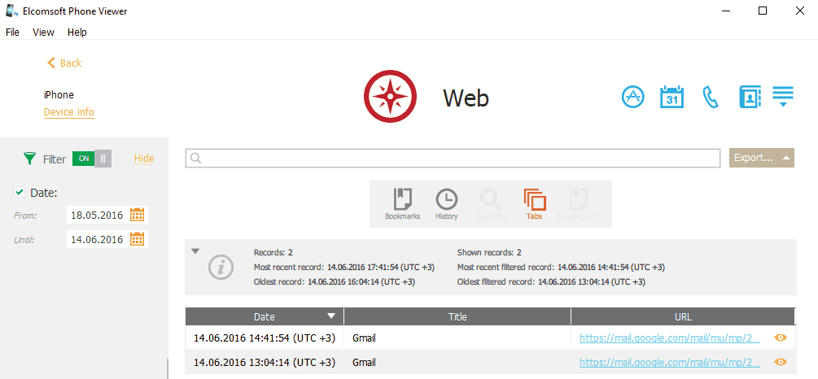Image resolution: width=818 pixels, height=379 pixels.
Task: Open the Export dropdown
Action: (x=761, y=158)
